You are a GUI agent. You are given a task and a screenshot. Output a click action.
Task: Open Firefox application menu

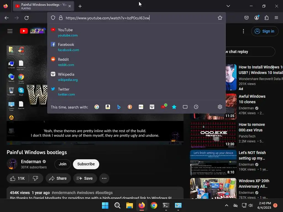pyautogui.click(x=276, y=18)
